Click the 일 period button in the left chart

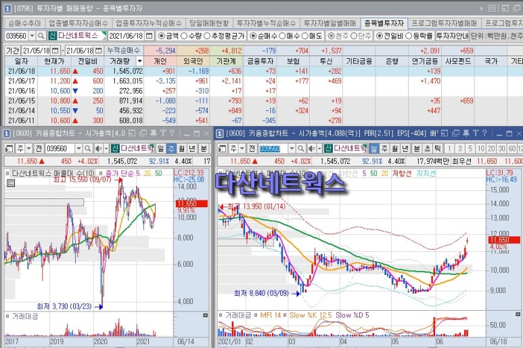(x=160, y=148)
